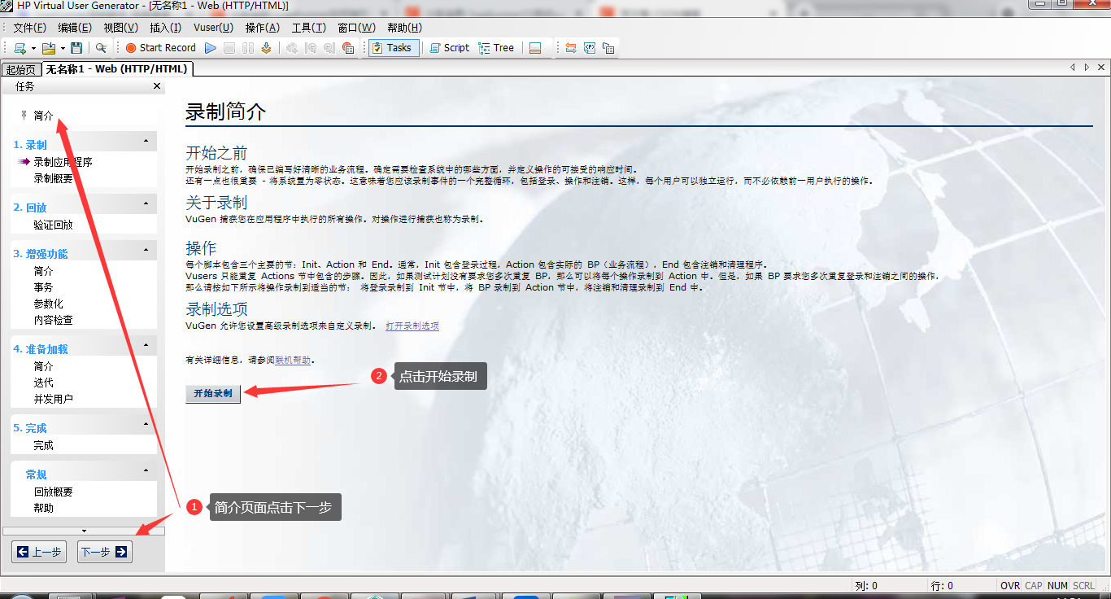This screenshot has width=1111, height=599.
Task: Switch to Script view in toolbar
Action: point(449,48)
